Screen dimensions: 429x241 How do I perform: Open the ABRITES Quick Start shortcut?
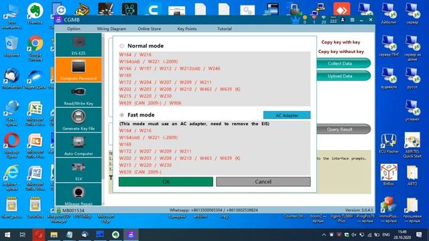pyautogui.click(x=412, y=145)
